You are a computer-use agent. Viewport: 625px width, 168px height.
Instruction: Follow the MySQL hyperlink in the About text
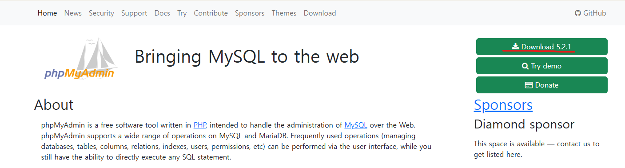click(x=356, y=125)
